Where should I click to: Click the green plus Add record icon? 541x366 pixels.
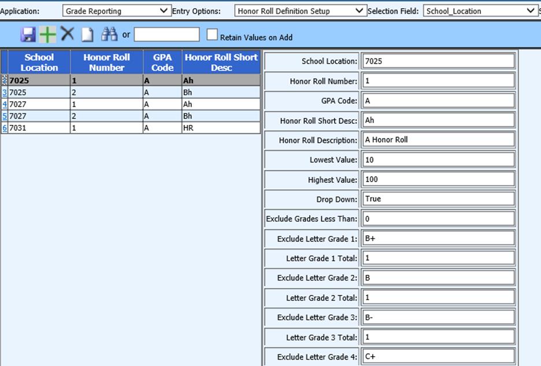[47, 35]
